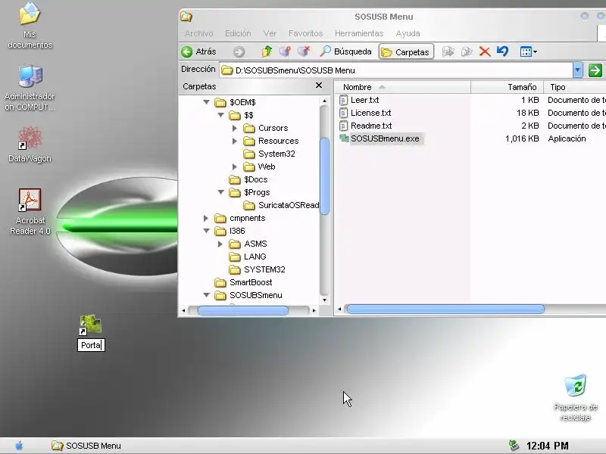This screenshot has height=454, width=606.
Task: Click the file list horizontal scrollbar thumb
Action: [x=445, y=309]
